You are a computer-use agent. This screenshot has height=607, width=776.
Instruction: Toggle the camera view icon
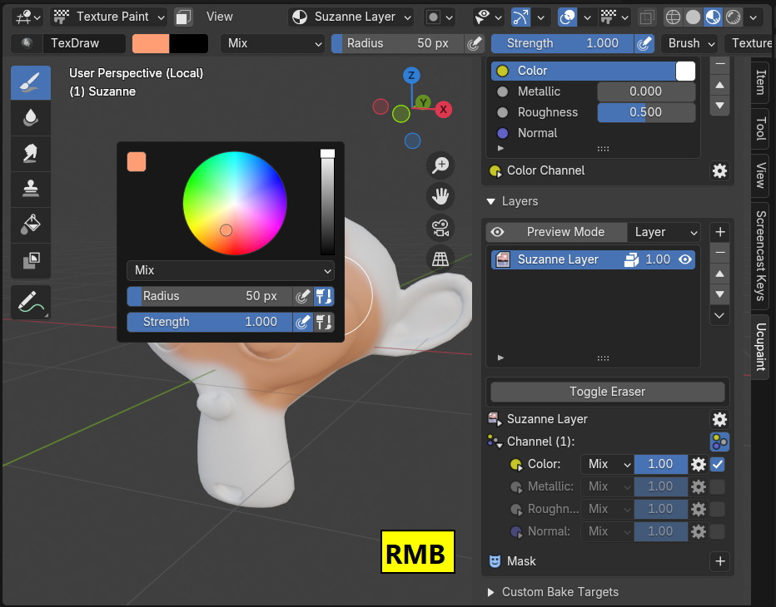tap(440, 227)
